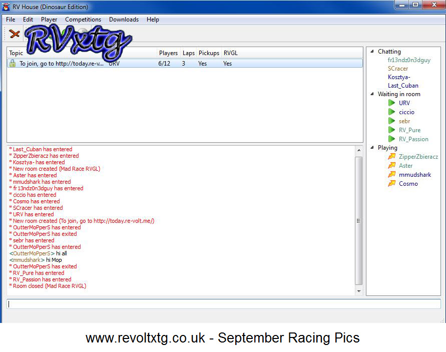Open the Edit menu
Viewport: 446px width, 352px height.
28,20
